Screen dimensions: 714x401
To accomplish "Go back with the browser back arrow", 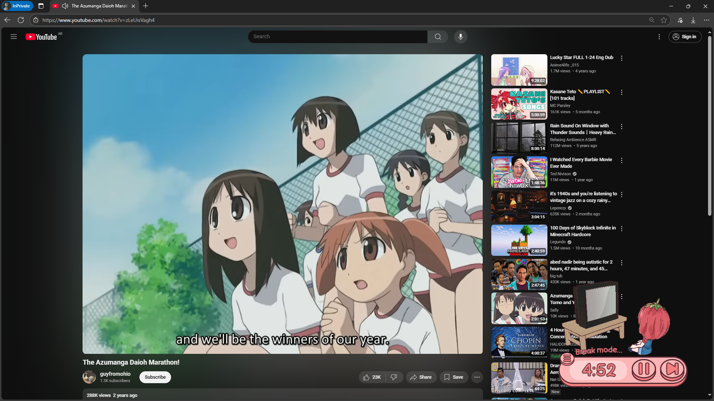I will [x=7, y=20].
